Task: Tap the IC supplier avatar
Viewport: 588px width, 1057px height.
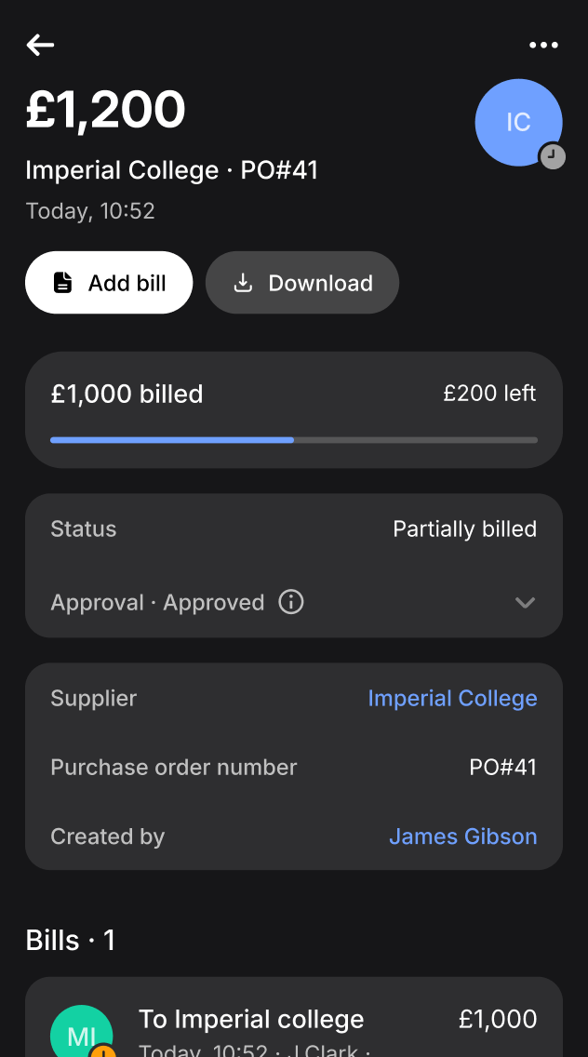Action: click(x=517, y=122)
